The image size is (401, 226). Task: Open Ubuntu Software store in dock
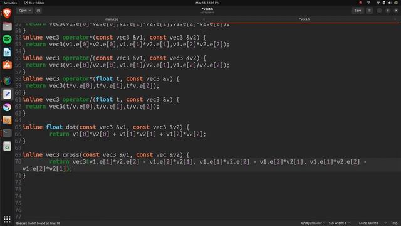(7, 65)
